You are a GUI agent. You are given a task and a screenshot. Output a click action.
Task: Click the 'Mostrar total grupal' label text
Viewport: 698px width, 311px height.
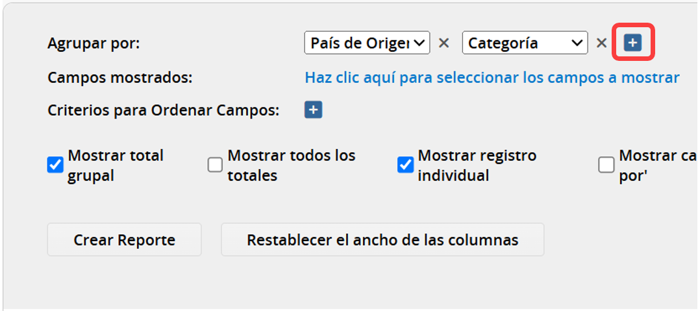click(116, 166)
